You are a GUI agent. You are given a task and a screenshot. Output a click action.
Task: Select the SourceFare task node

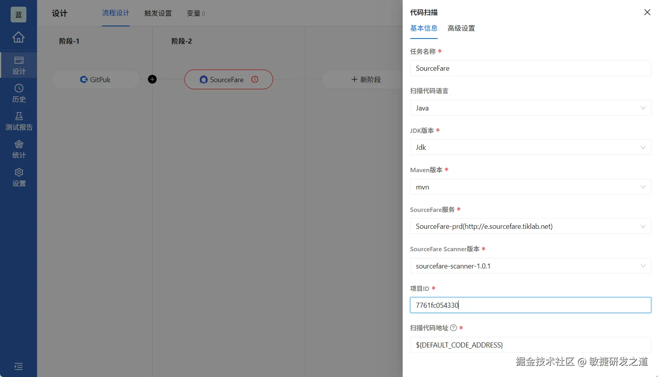(229, 79)
